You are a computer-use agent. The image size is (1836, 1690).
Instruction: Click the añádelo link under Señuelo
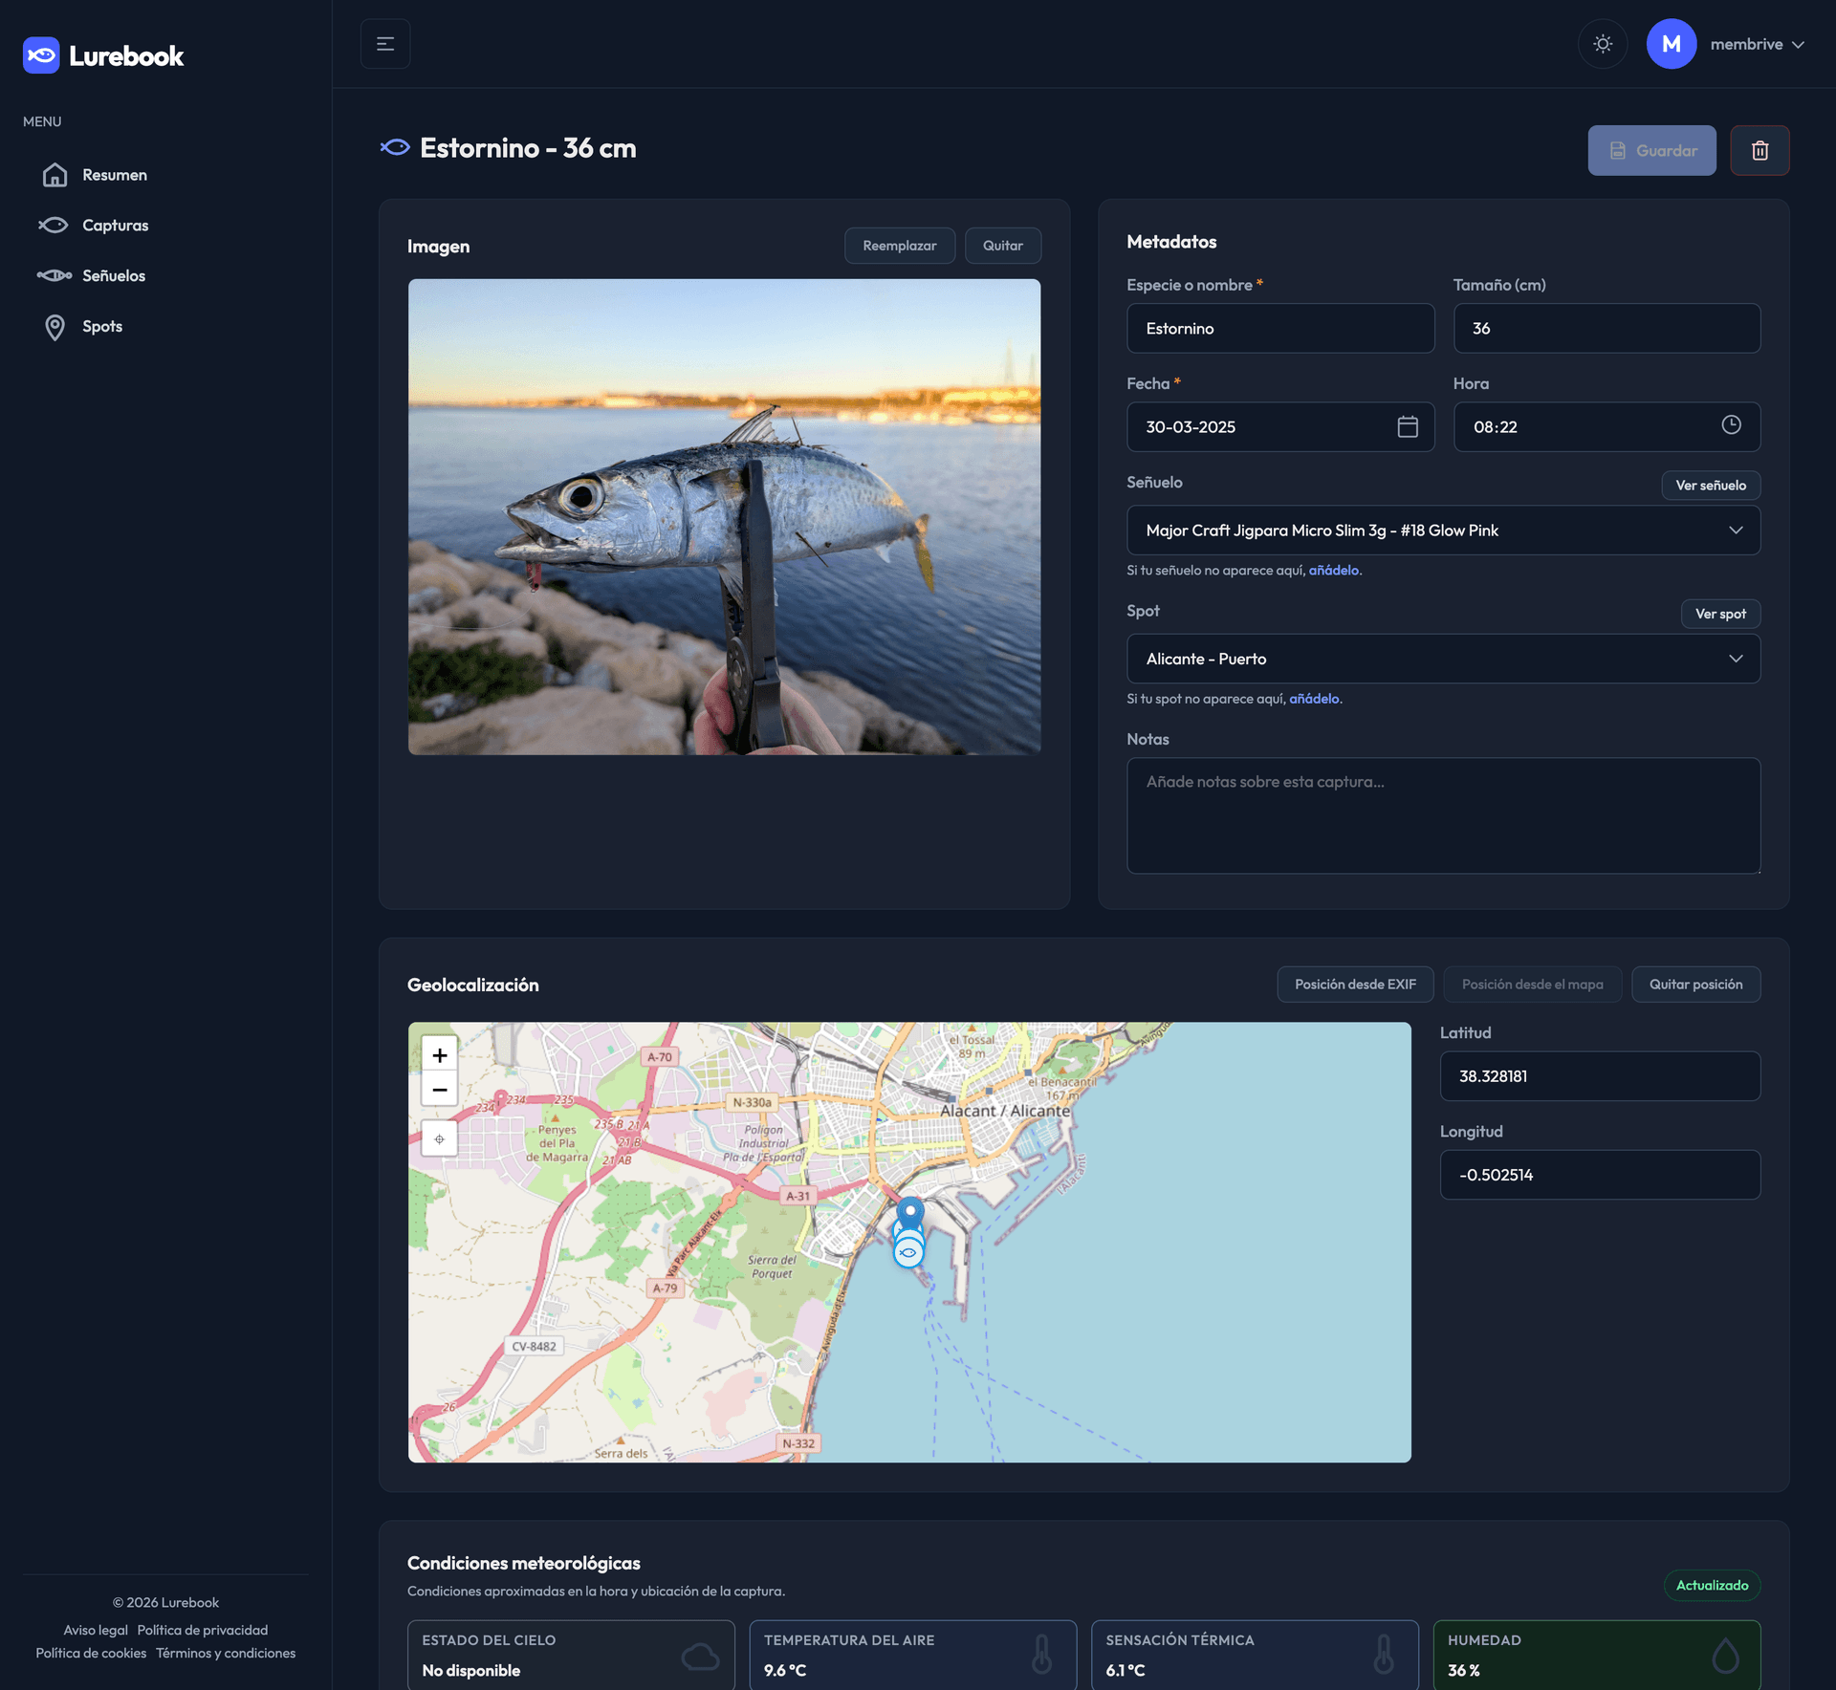tap(1333, 571)
